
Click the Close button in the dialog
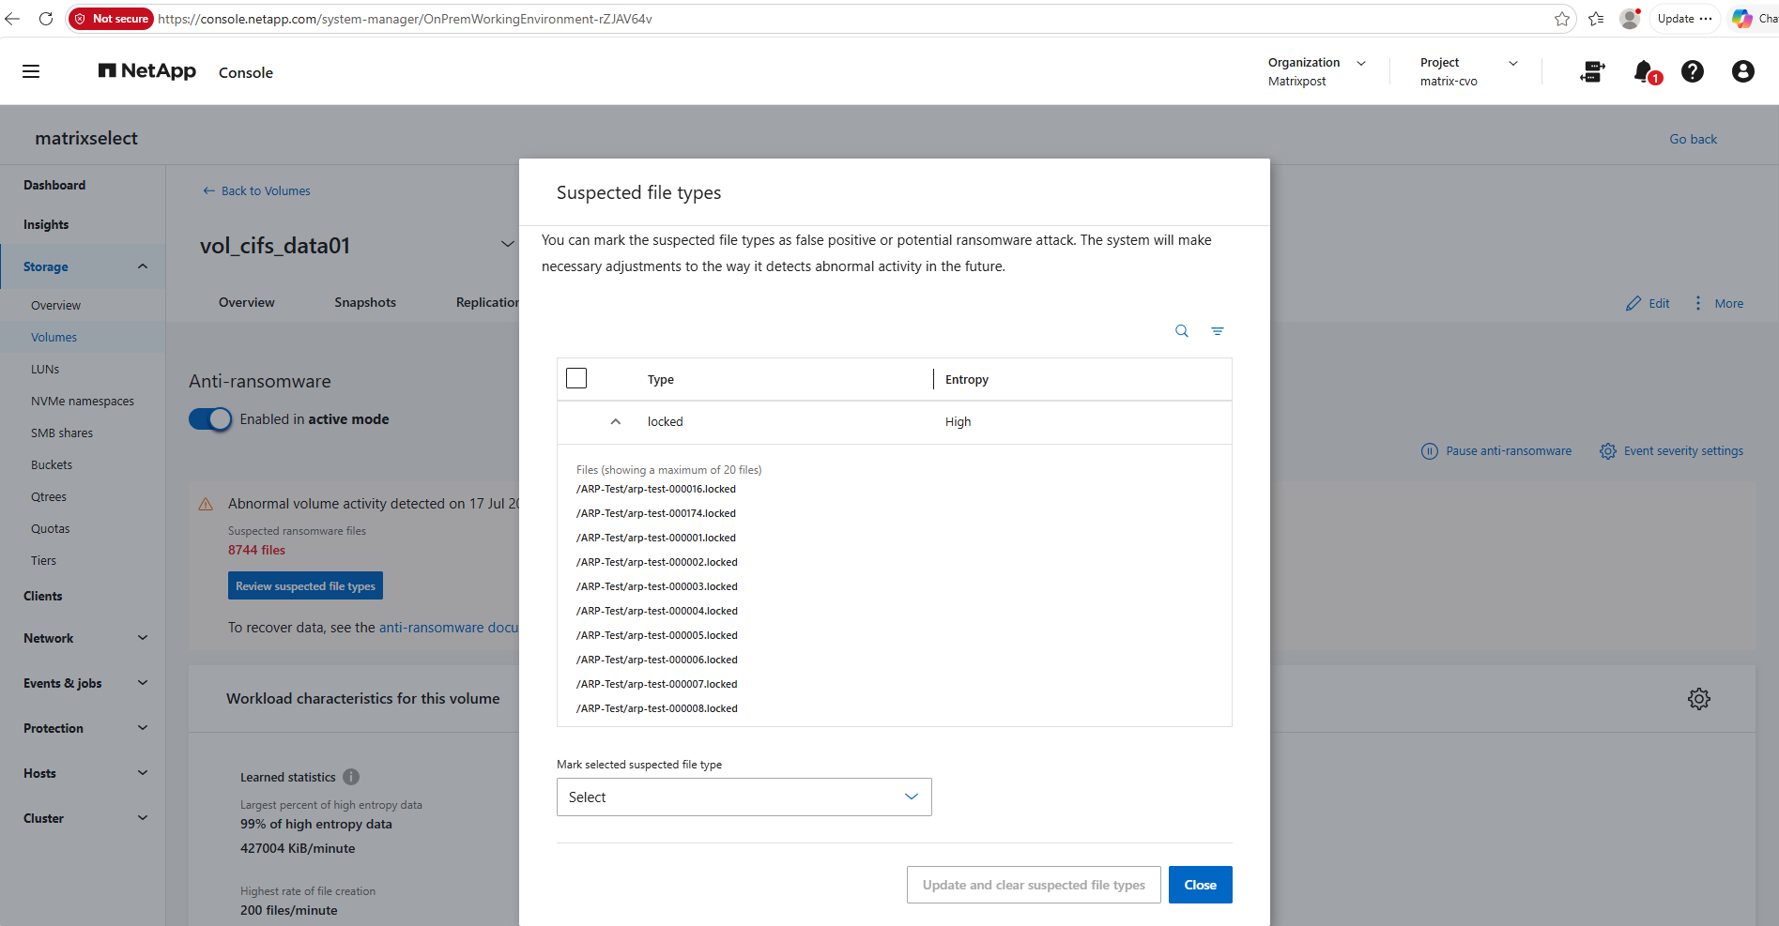click(1201, 885)
